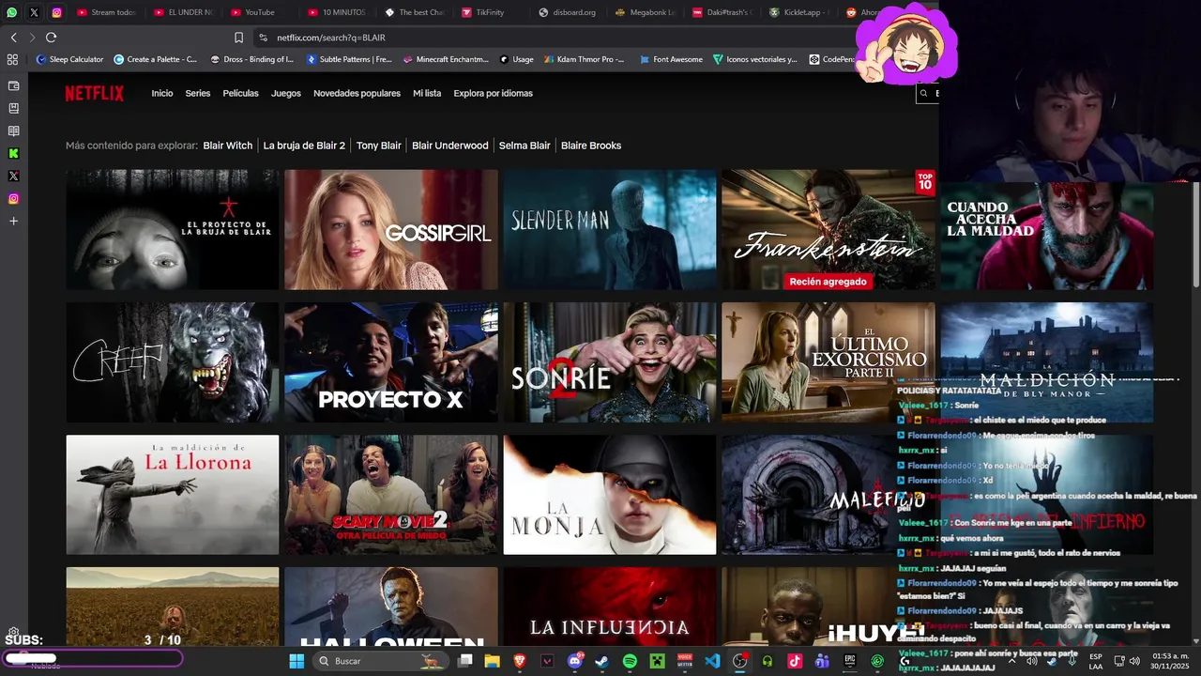Open sidebar settings gear icon

[x=13, y=633]
